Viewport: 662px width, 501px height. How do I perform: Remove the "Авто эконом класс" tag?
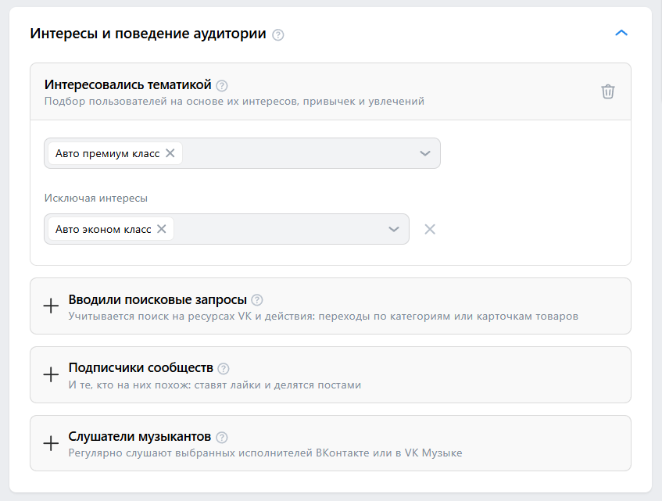click(x=162, y=229)
